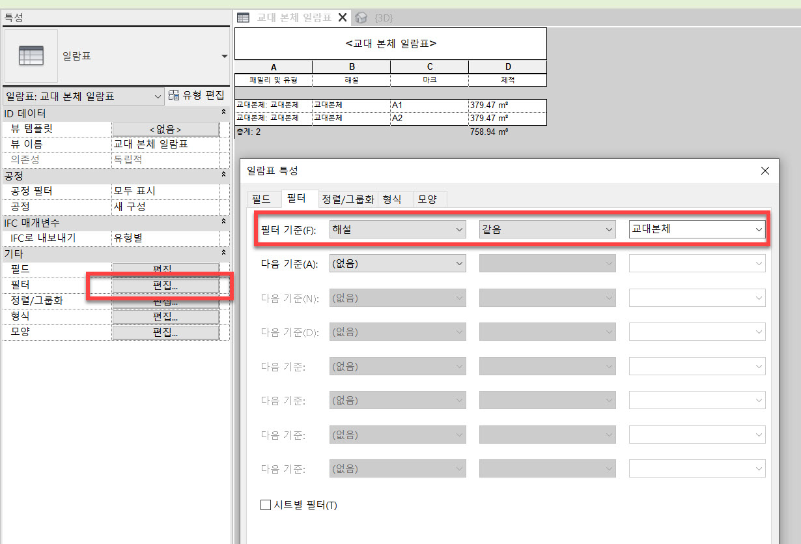The width and height of the screenshot is (801, 544).
Task: Expand the 다음 기준(A) dropdown
Action: pyautogui.click(x=397, y=263)
